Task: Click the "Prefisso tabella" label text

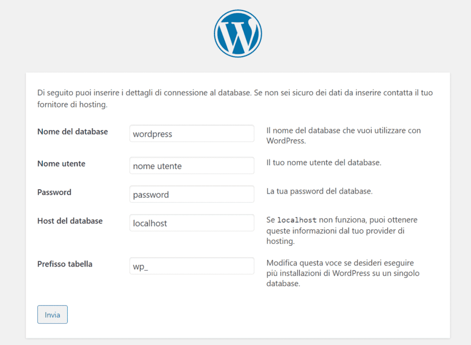Action: click(x=65, y=264)
